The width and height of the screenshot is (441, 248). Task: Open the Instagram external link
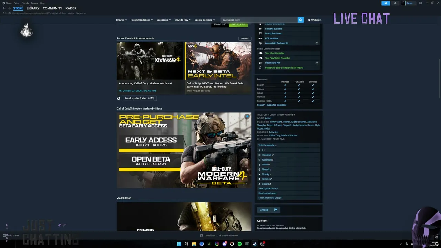point(267,155)
